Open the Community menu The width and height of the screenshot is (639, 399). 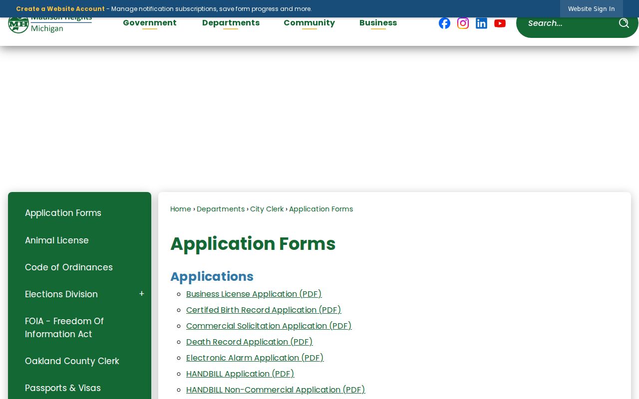click(x=309, y=23)
